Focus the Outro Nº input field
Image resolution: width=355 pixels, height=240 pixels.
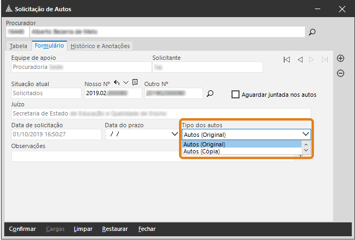(174, 94)
